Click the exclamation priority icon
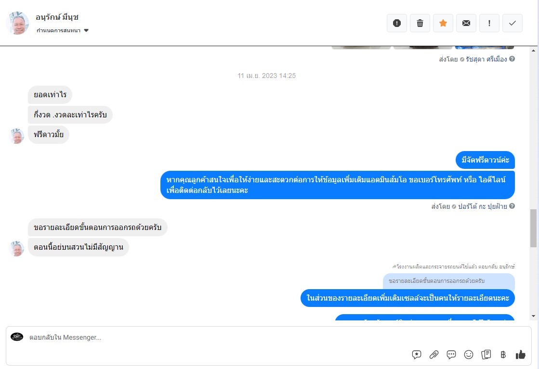Viewport: 539px width, 369px height. tap(489, 23)
